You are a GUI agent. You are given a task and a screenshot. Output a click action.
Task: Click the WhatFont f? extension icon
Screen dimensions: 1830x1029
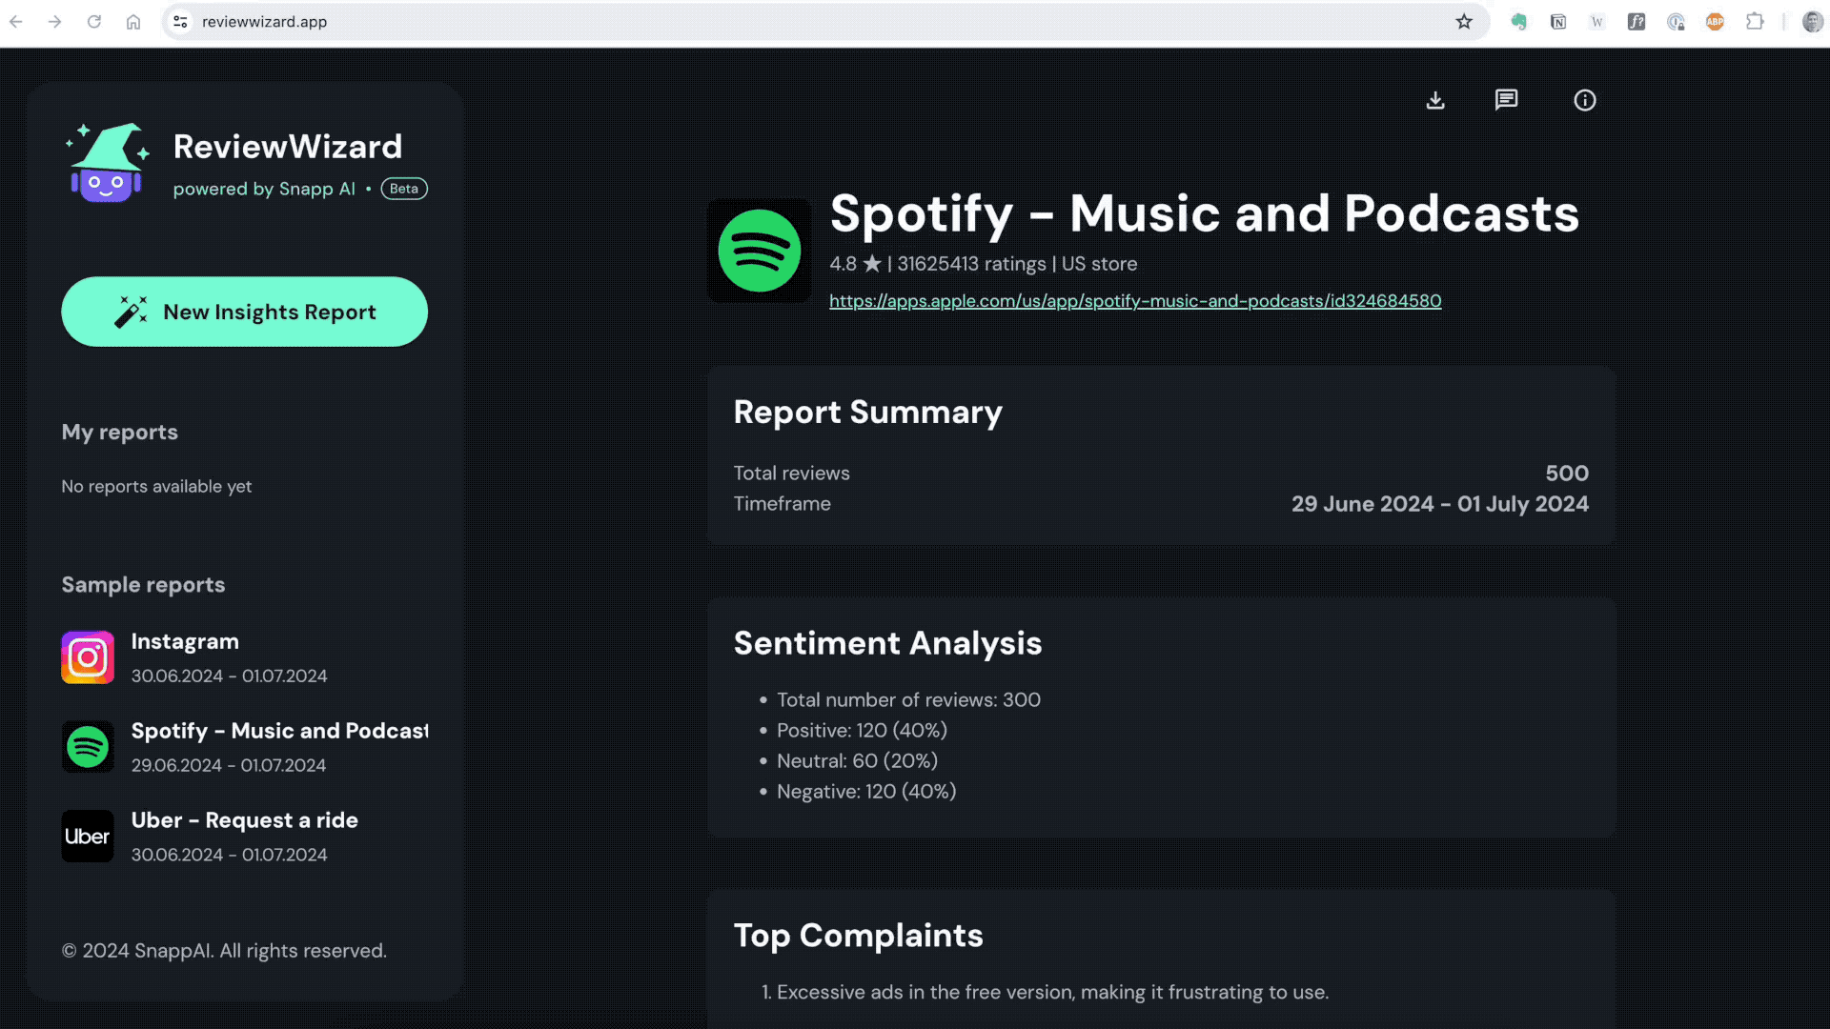[1637, 21]
